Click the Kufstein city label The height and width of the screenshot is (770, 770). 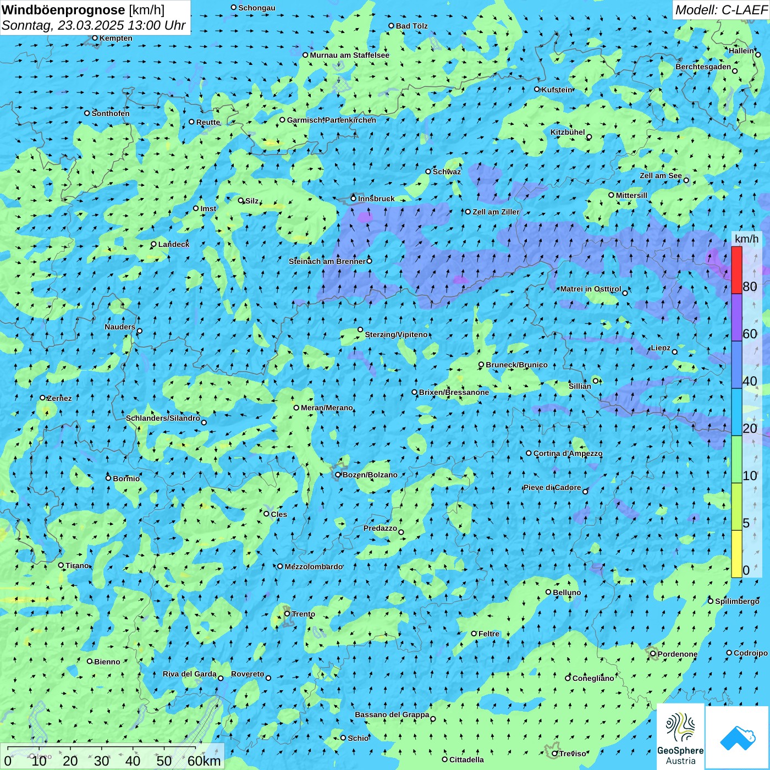pyautogui.click(x=557, y=90)
